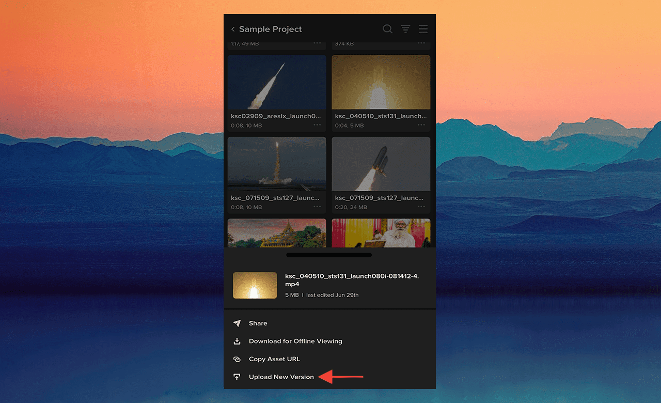
Task: Tap the back arrow beside Sample Project
Action: click(x=233, y=29)
